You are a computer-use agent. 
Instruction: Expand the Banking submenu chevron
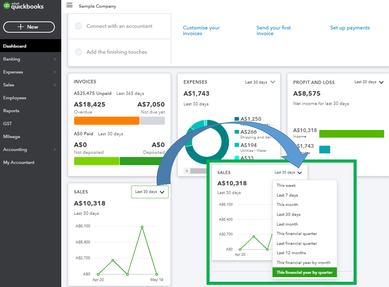pyautogui.click(x=55, y=59)
